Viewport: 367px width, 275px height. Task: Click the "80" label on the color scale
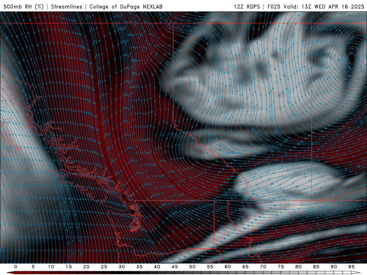tap(298, 267)
